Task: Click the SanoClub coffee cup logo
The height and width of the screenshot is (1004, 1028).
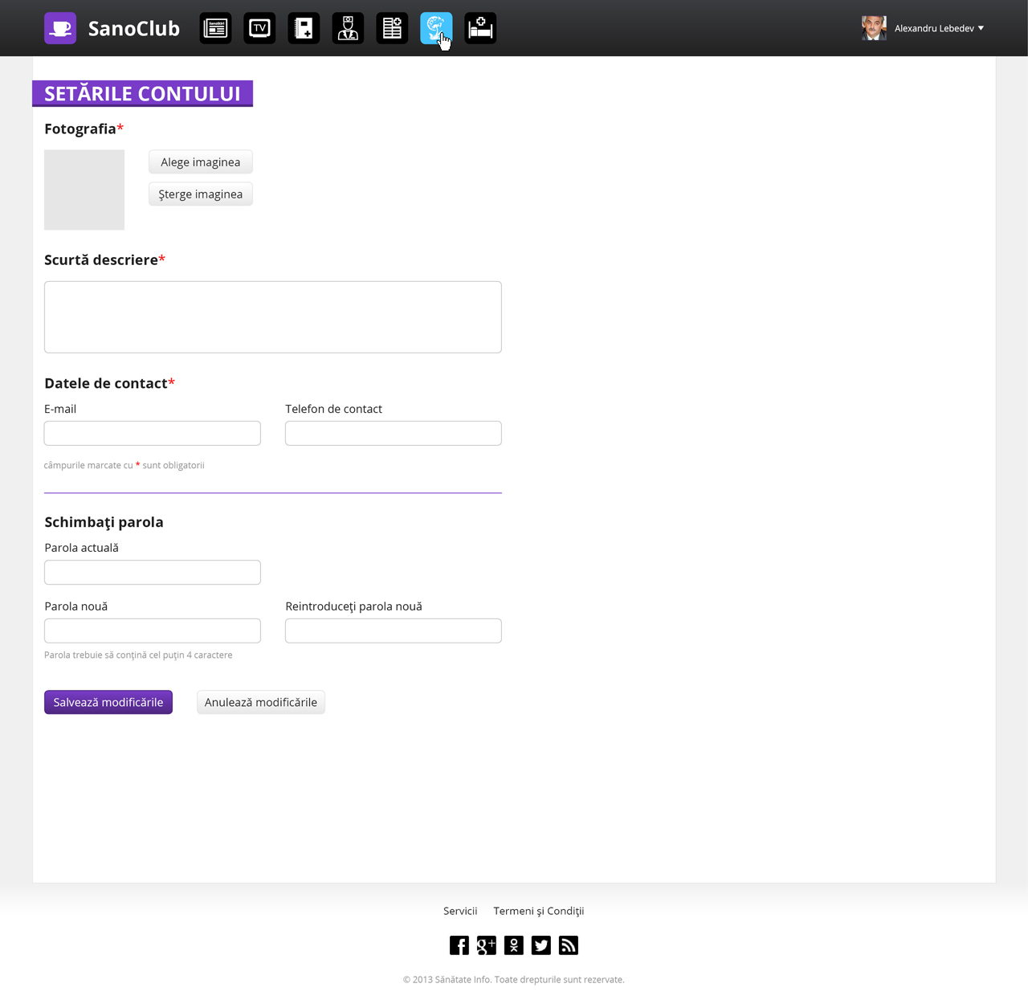Action: (x=60, y=28)
